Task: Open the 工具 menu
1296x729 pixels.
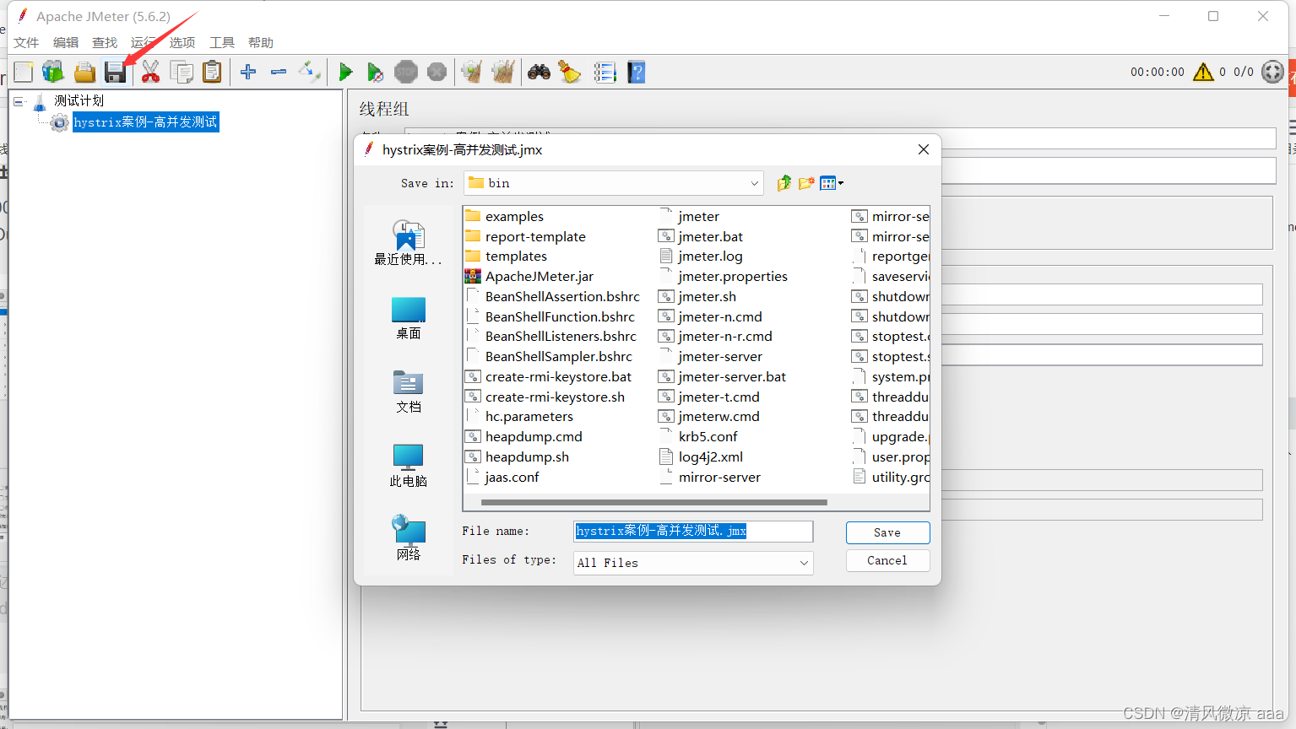Action: pos(222,42)
